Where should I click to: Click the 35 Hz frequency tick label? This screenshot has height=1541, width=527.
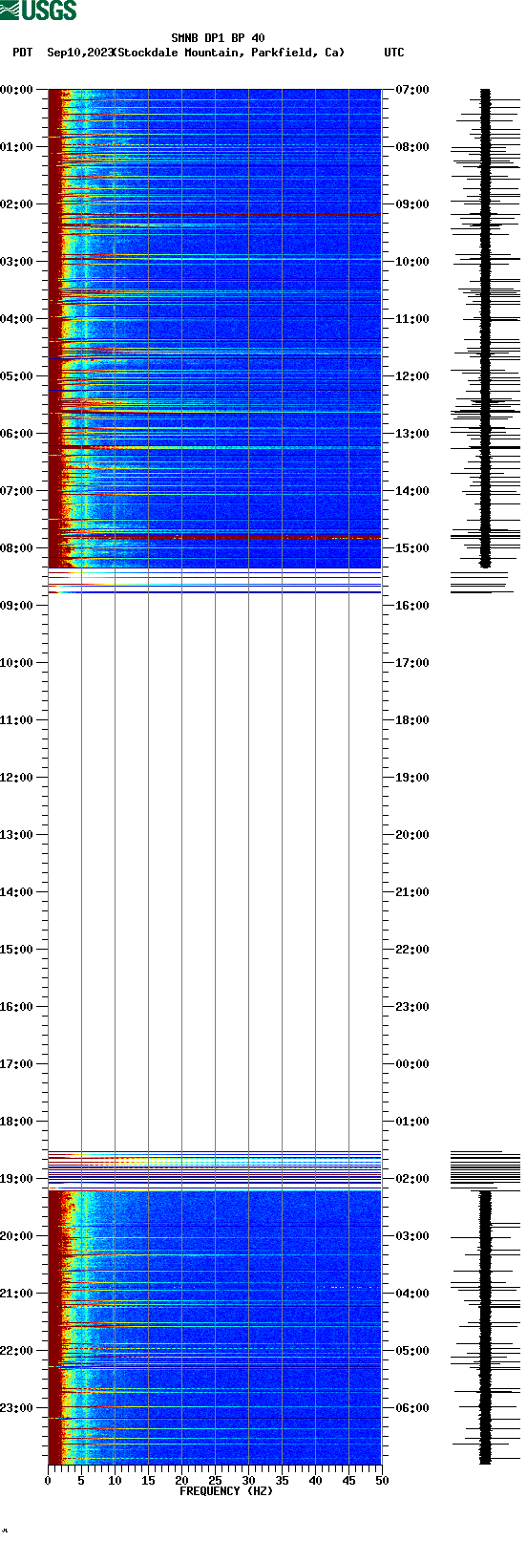(282, 1481)
